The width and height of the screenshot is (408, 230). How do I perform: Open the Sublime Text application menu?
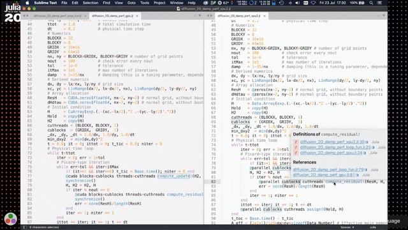[45, 3]
